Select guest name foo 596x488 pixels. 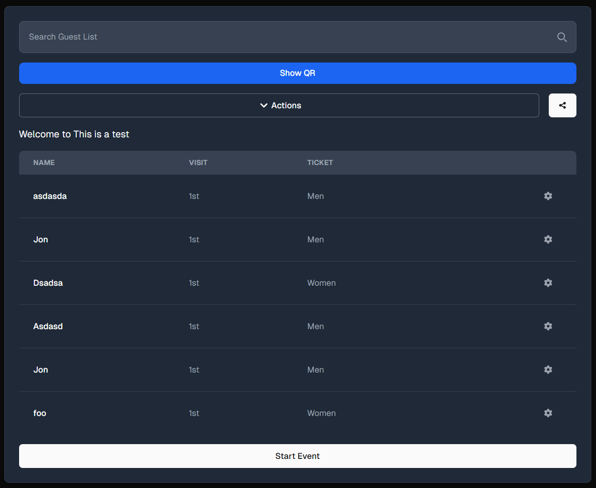(x=40, y=413)
